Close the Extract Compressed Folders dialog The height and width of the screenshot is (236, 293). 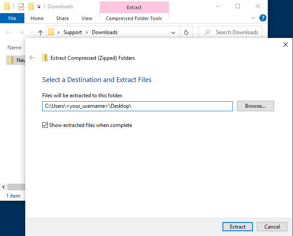pyautogui.click(x=285, y=44)
